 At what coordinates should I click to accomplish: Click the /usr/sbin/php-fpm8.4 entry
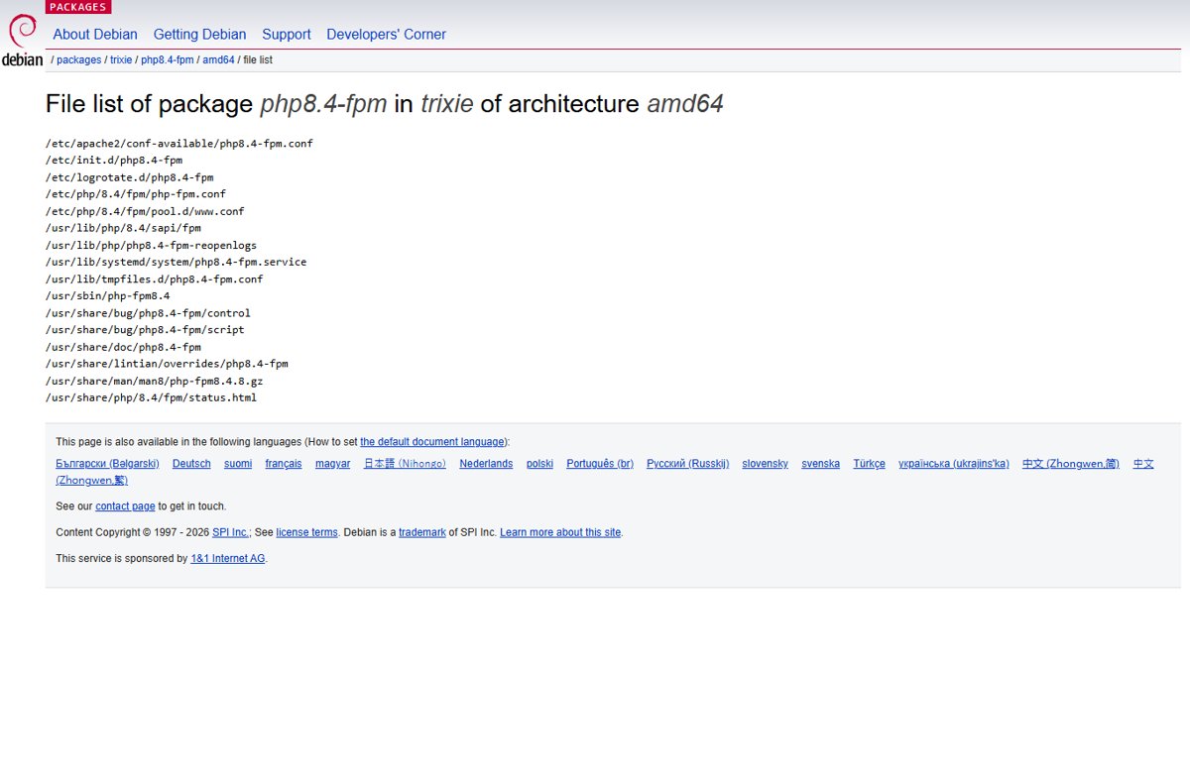[108, 296]
